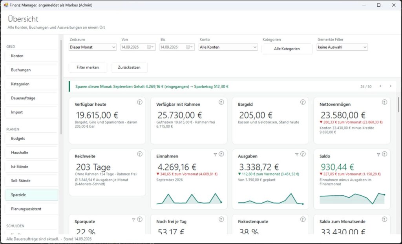Open help for Verfügbar mit Rahmen card
The width and height of the screenshot is (402, 244).
click(221, 102)
